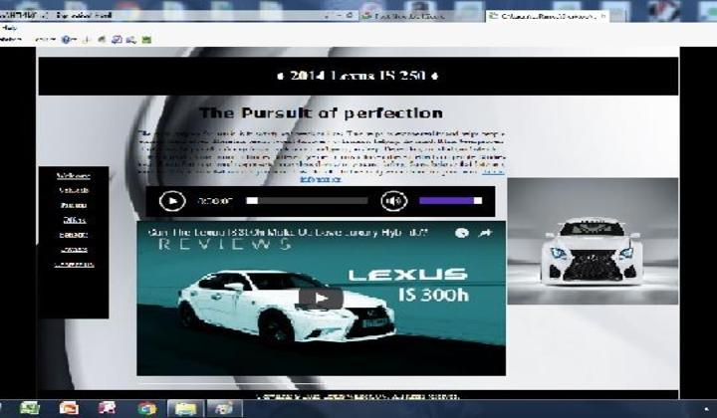The width and height of the screenshot is (717, 418).
Task: Click the pink taskbar application icon
Action: point(107,408)
